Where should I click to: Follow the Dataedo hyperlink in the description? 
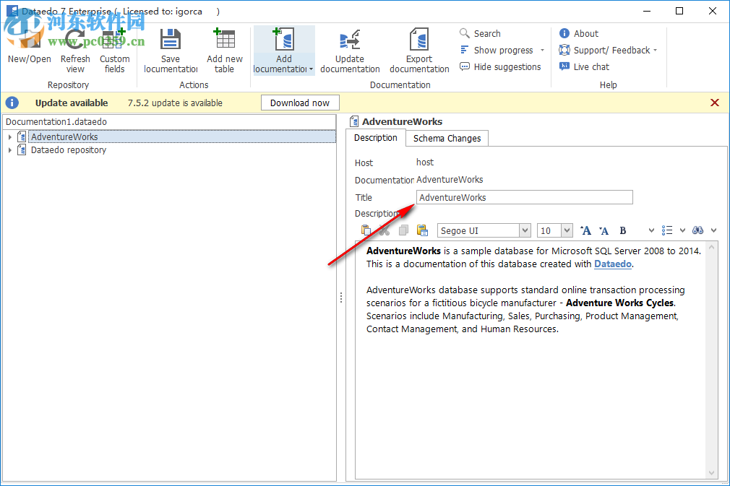tap(613, 264)
